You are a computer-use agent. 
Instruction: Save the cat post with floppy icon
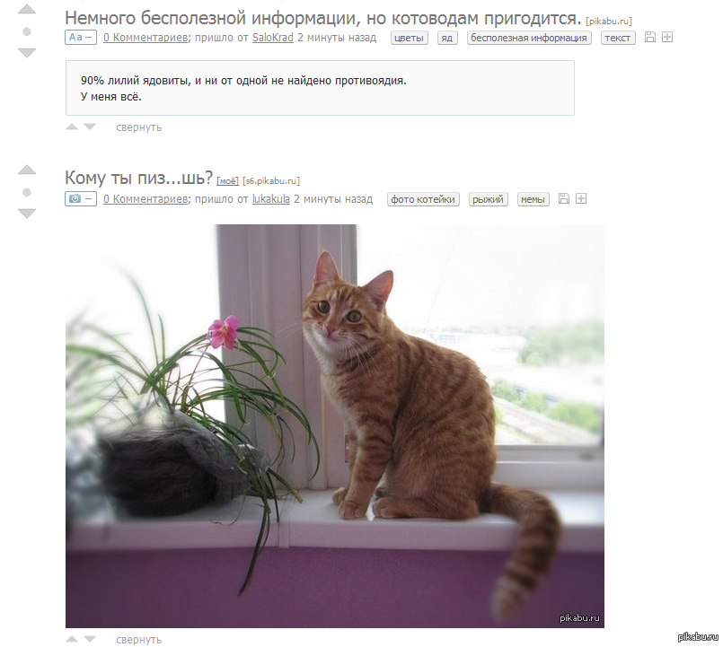[x=563, y=198]
